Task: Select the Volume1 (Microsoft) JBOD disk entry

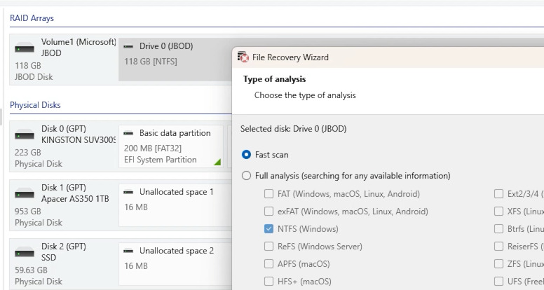Action: [64, 60]
